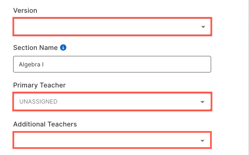Click the Additional Teachers dropdown arrow
The height and width of the screenshot is (155, 249).
point(202,141)
